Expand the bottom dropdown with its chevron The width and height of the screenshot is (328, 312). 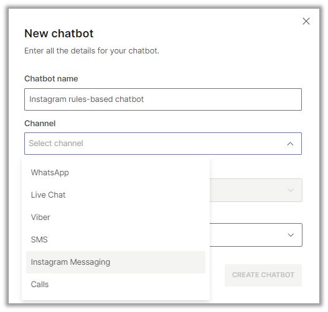point(291,235)
